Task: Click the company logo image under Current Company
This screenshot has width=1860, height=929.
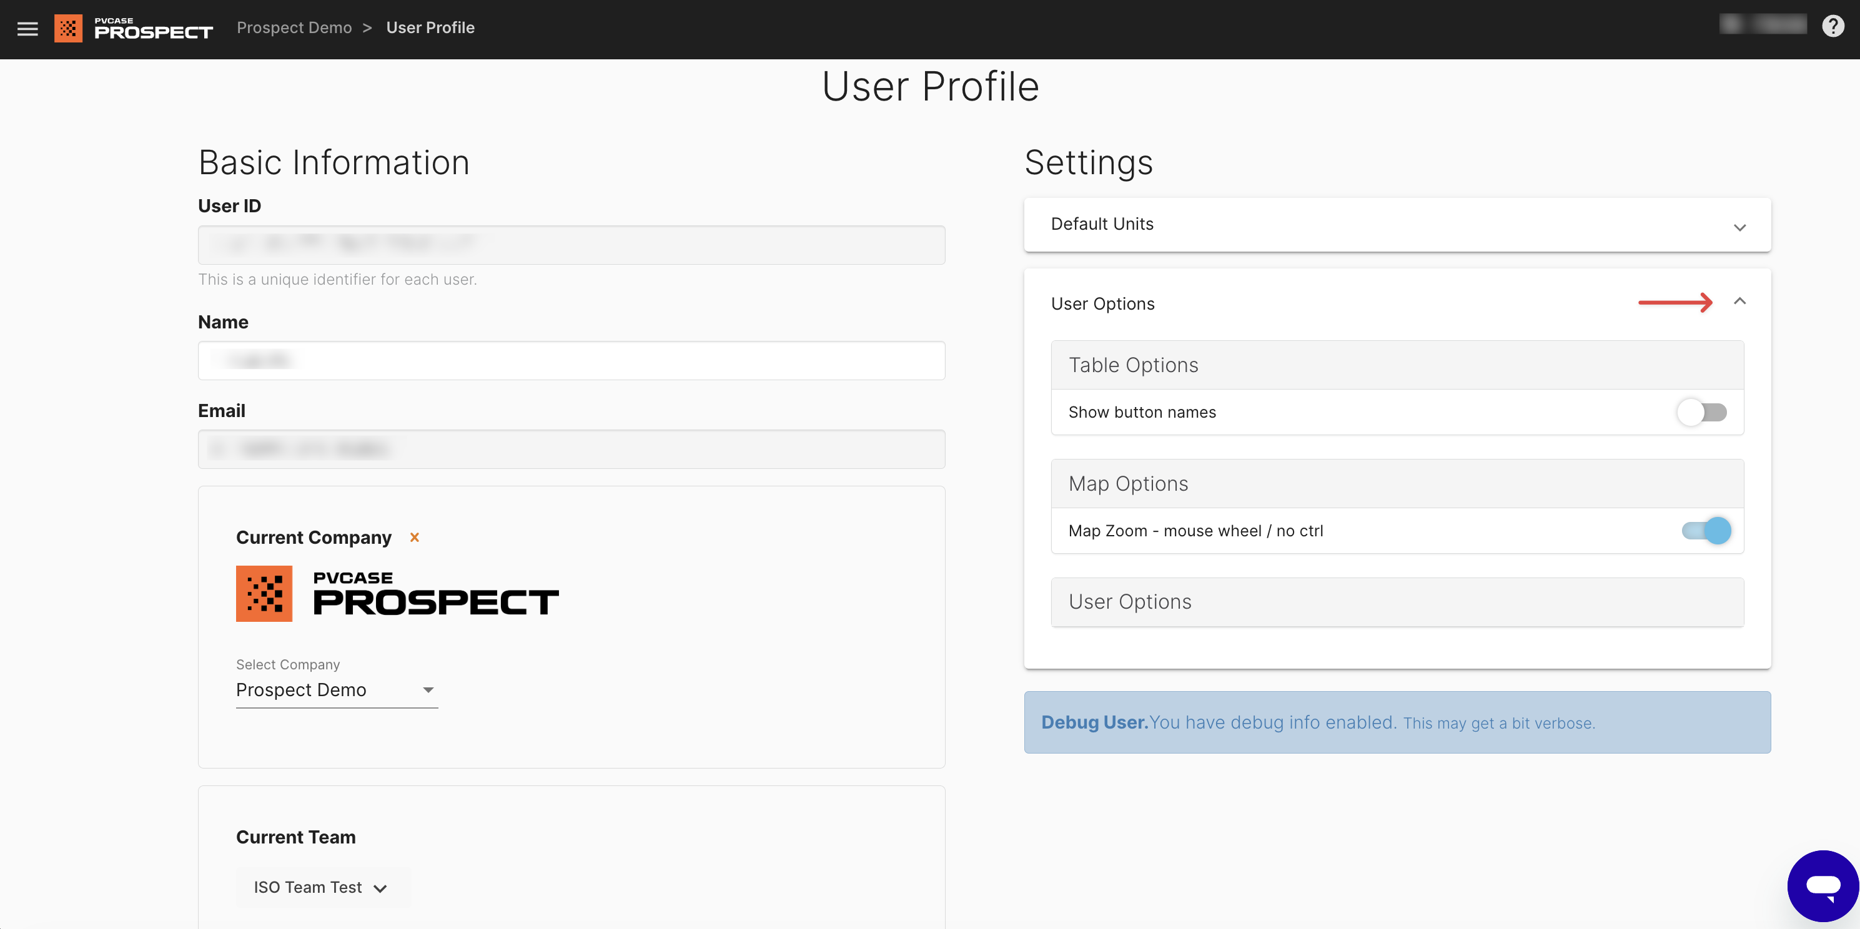Action: [397, 593]
